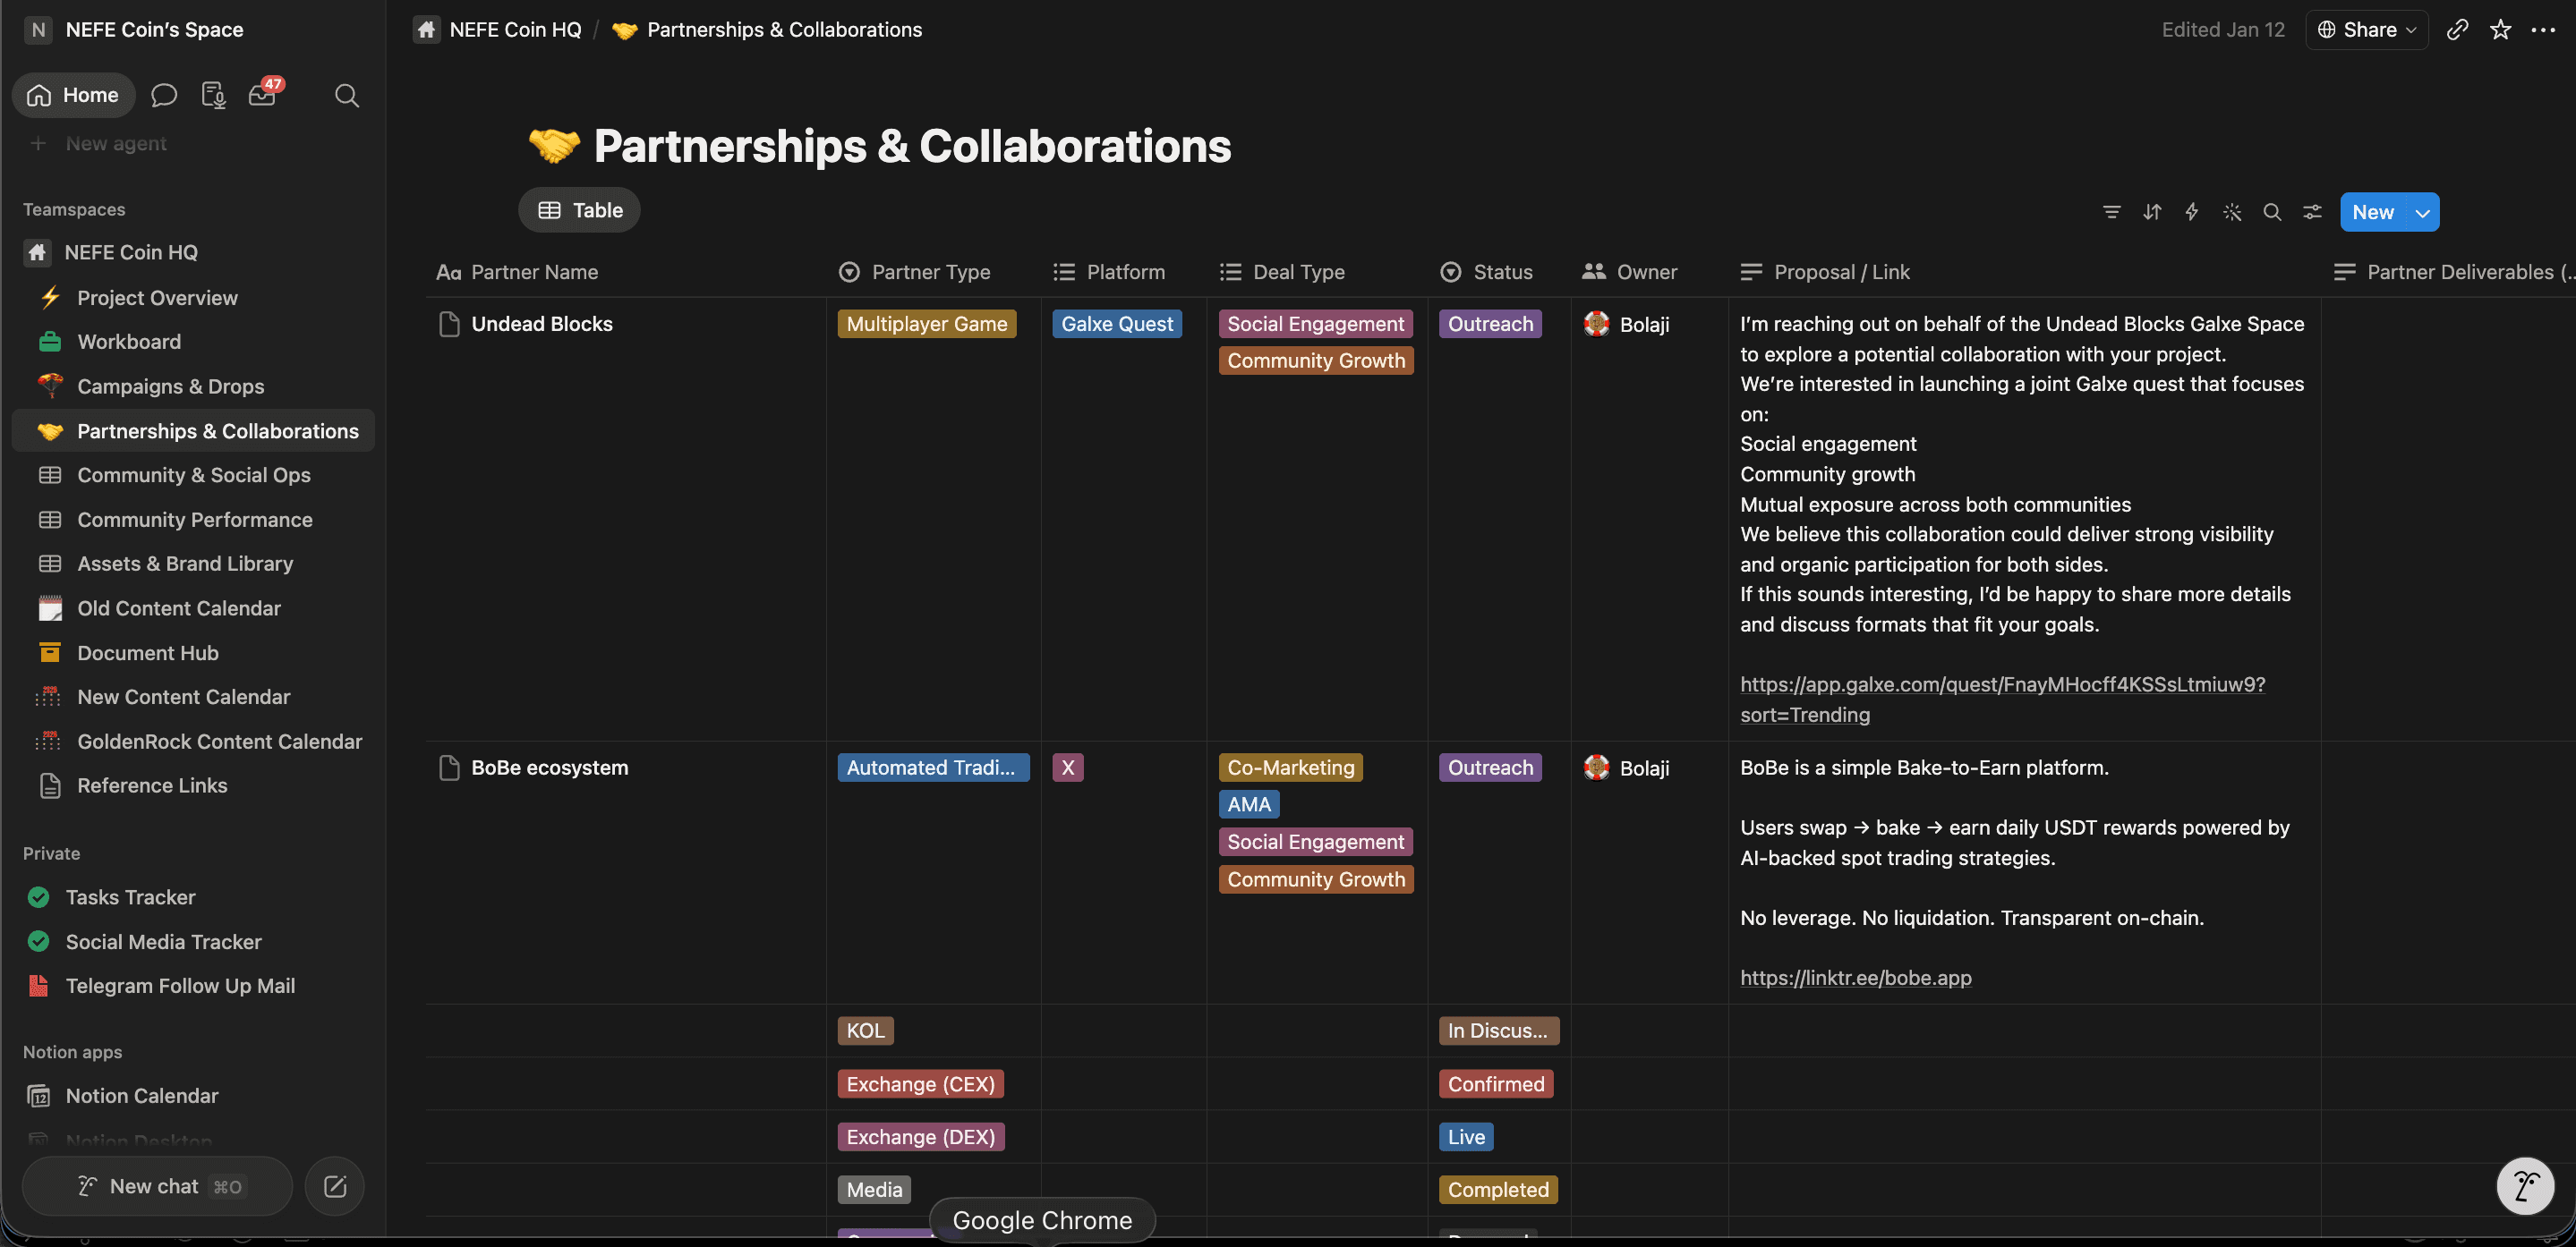The height and width of the screenshot is (1247, 2576).
Task: Click the sort arrows icon
Action: [2152, 212]
